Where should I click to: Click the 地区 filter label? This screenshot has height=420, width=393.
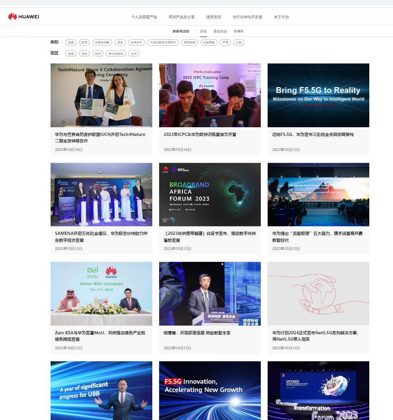54,53
